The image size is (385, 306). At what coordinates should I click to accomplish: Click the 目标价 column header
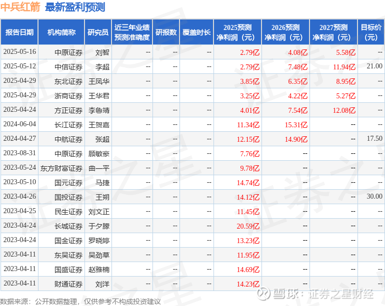click(x=371, y=32)
